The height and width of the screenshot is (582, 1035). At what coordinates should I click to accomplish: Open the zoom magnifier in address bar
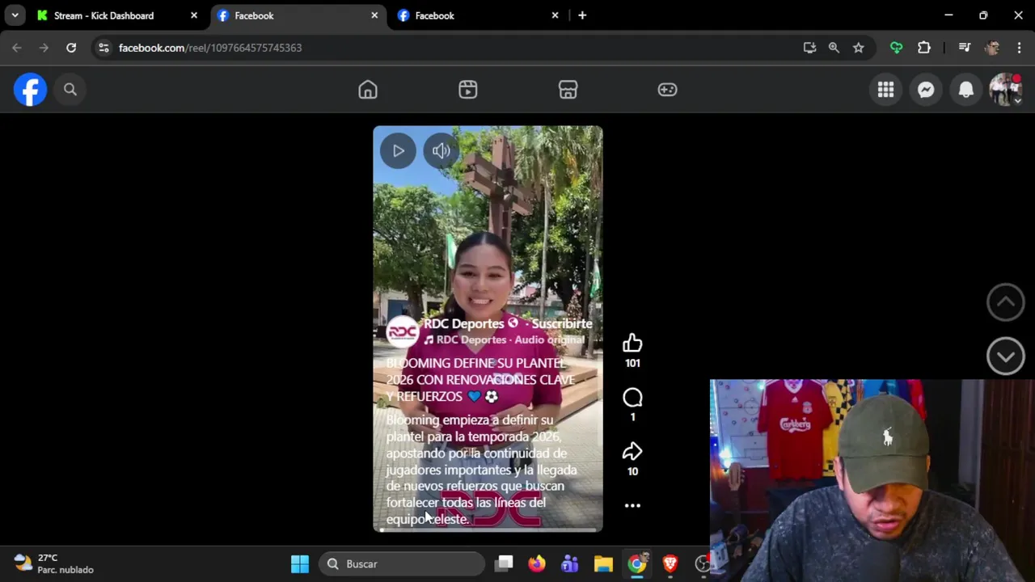click(834, 48)
